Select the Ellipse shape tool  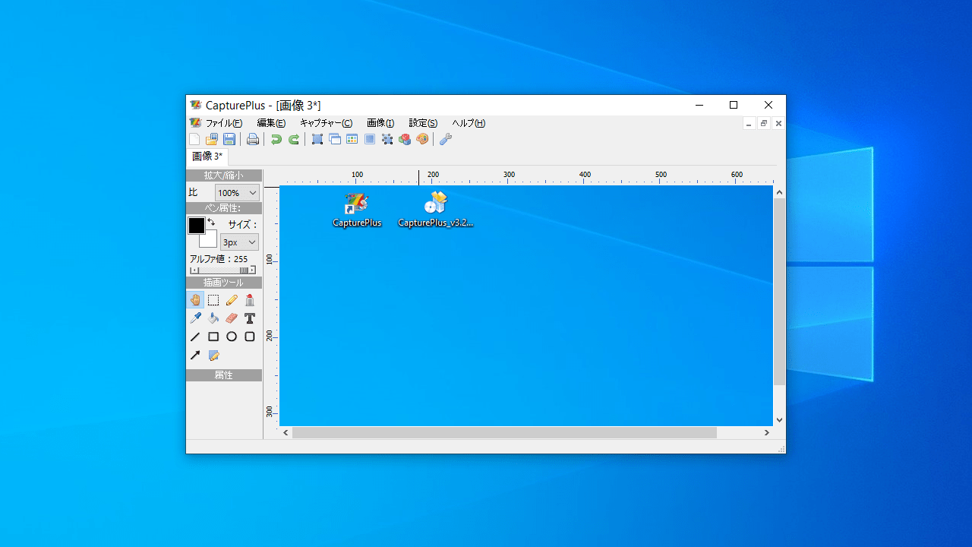pyautogui.click(x=232, y=337)
